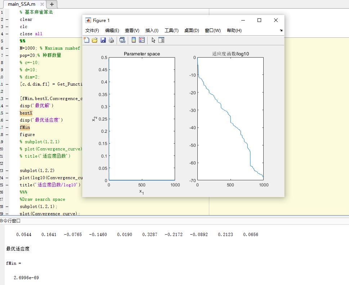Print the figure using the printer icon

(x=111, y=40)
